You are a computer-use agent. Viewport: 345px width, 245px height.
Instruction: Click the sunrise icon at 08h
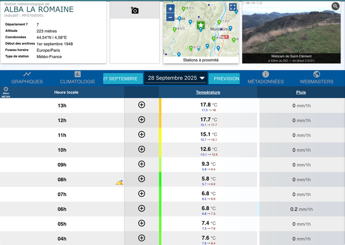click(119, 182)
